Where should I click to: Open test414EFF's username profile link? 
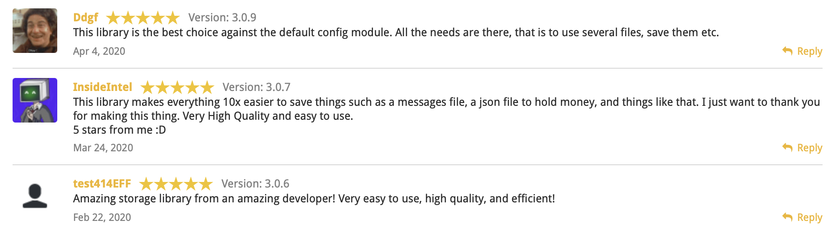[x=102, y=184]
